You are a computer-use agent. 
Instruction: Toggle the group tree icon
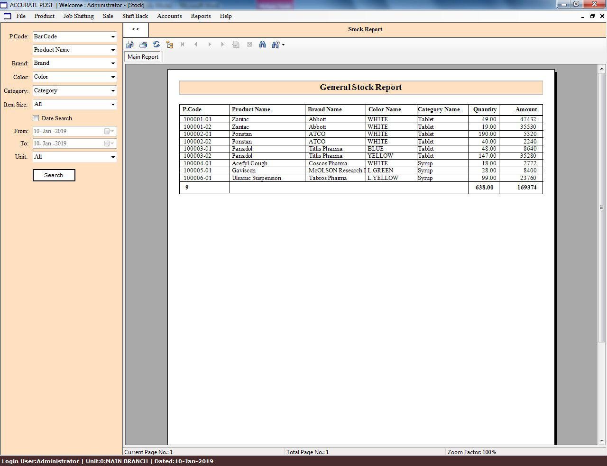[169, 45]
